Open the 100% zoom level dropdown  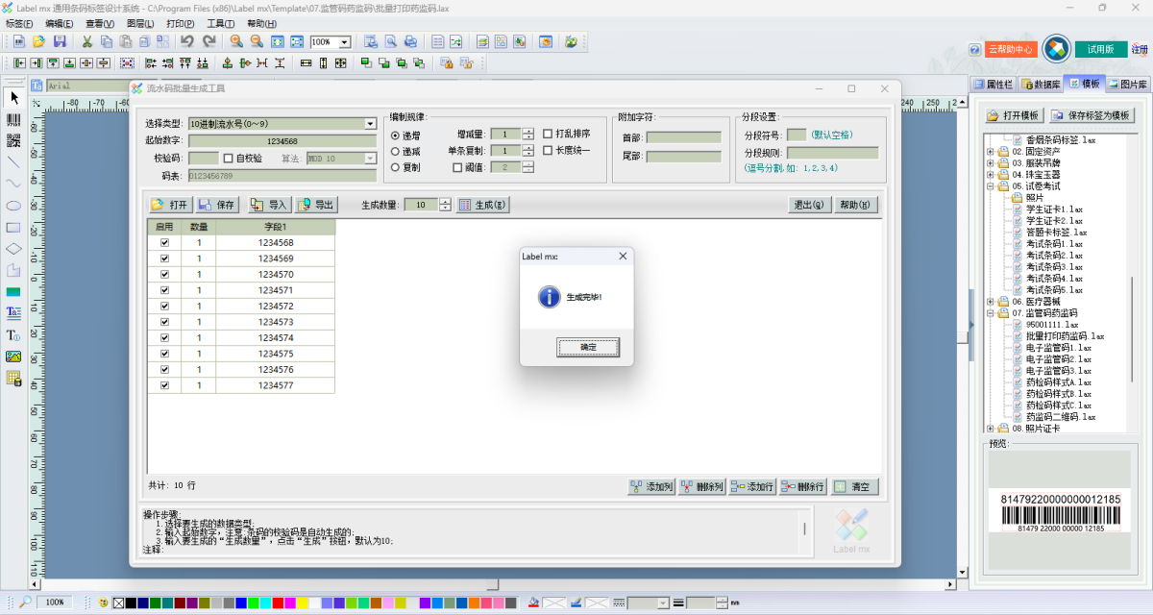point(344,42)
